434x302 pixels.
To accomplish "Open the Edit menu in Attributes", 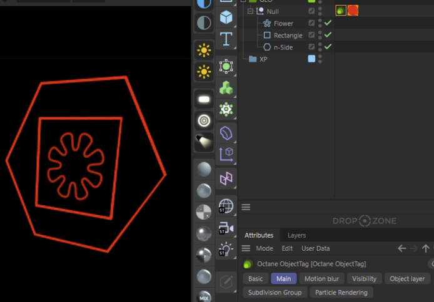I will (287, 248).
